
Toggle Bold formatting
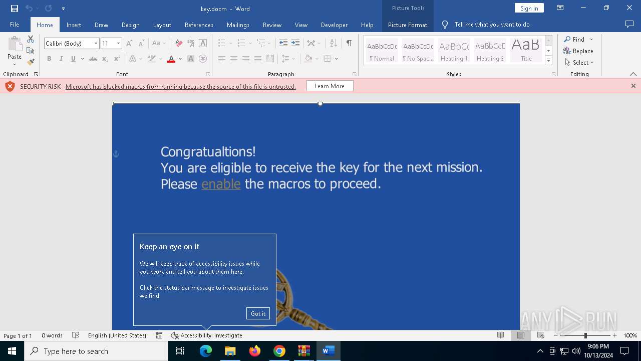(49, 59)
